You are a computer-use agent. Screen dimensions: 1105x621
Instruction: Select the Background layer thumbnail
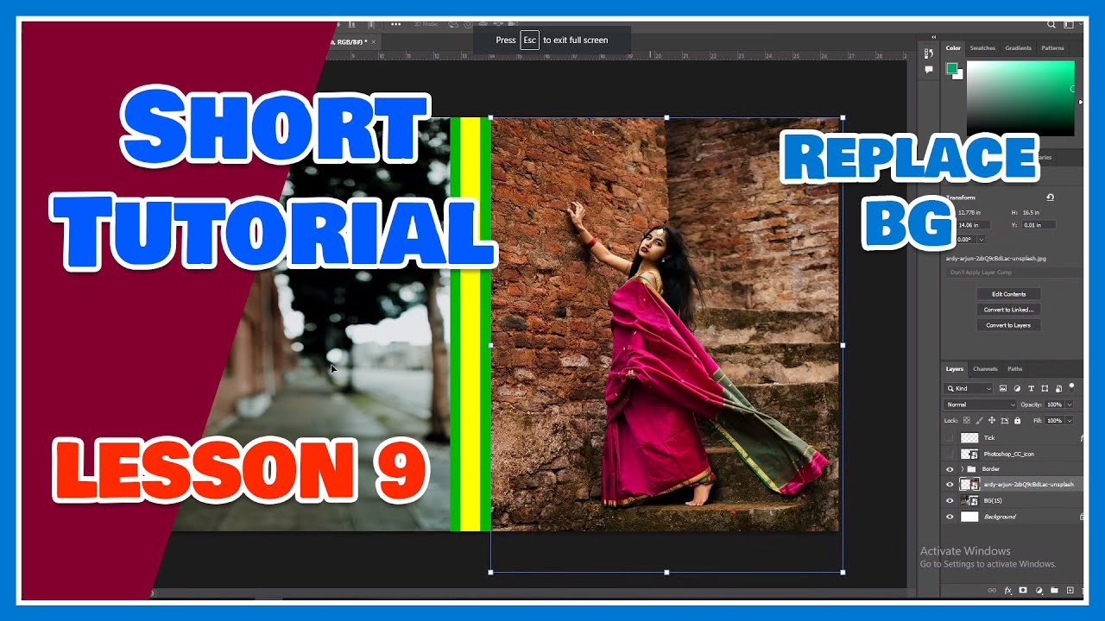(x=969, y=517)
